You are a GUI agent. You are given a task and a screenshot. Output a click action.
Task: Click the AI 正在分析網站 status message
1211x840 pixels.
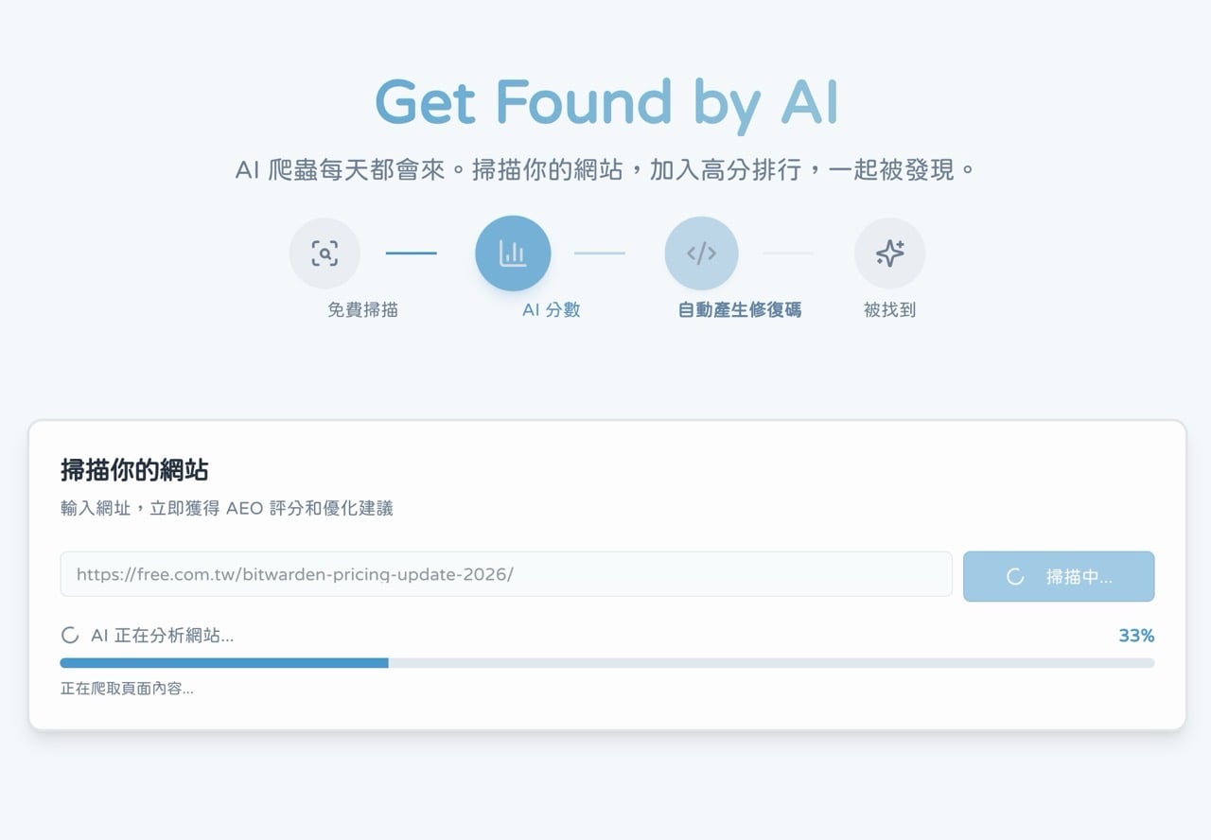[162, 636]
